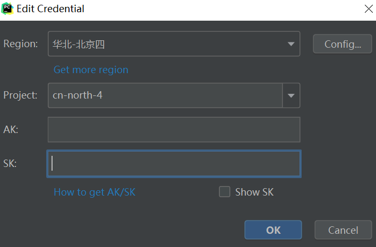376x247 pixels.
Task: Dismiss dialog with the Cancel button
Action: (x=343, y=230)
